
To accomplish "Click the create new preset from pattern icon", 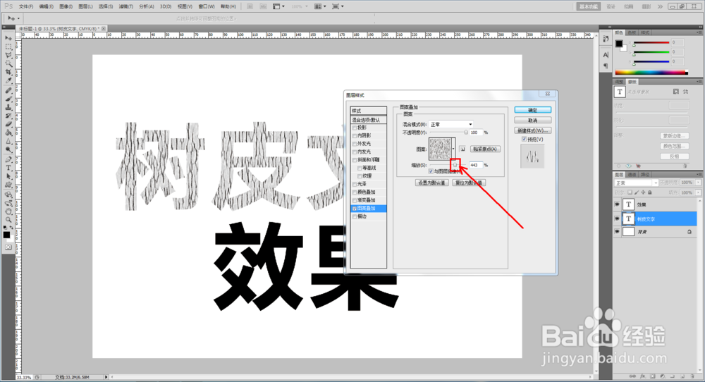I will (x=462, y=149).
